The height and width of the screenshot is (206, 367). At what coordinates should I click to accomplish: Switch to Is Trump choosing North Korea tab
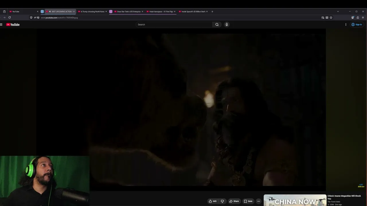pos(92,11)
